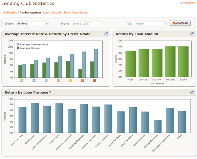This screenshot has height=159, width=197.
Task: Click the $5-10K loan amount bar
Action: [x=144, y=63]
